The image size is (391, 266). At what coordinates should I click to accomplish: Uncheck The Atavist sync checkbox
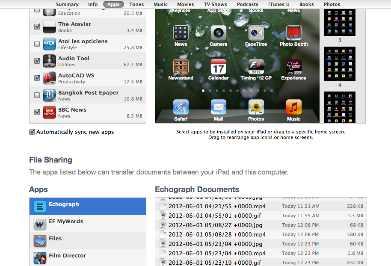37,27
